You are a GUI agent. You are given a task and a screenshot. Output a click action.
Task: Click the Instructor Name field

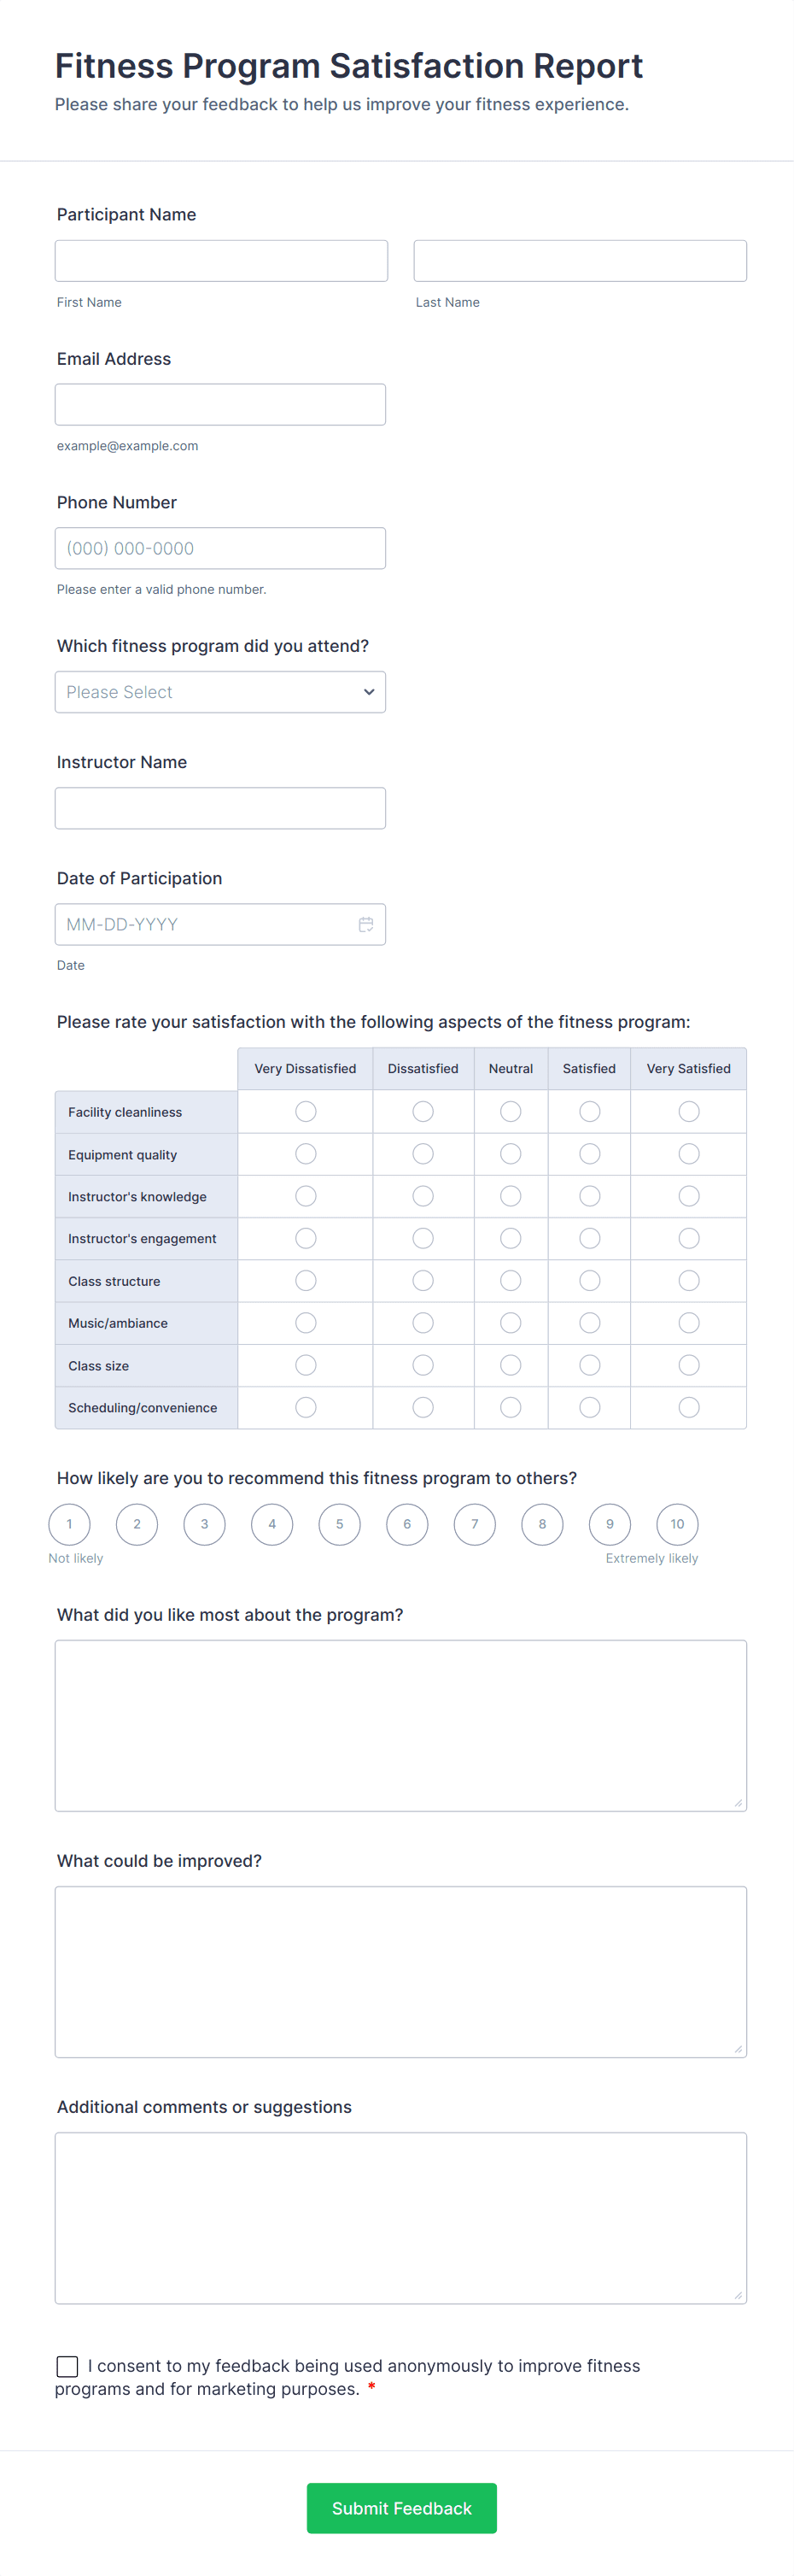[x=219, y=808]
